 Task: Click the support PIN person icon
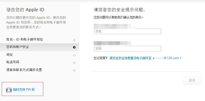coord(9,90)
